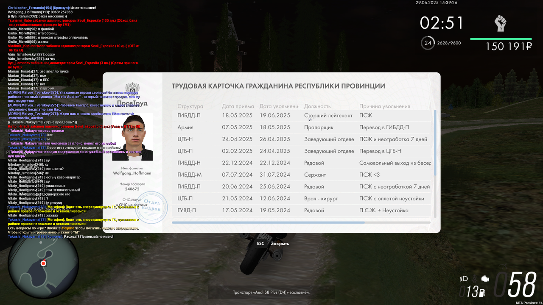Select the Должность column header
543x305 pixels.
pos(317,106)
